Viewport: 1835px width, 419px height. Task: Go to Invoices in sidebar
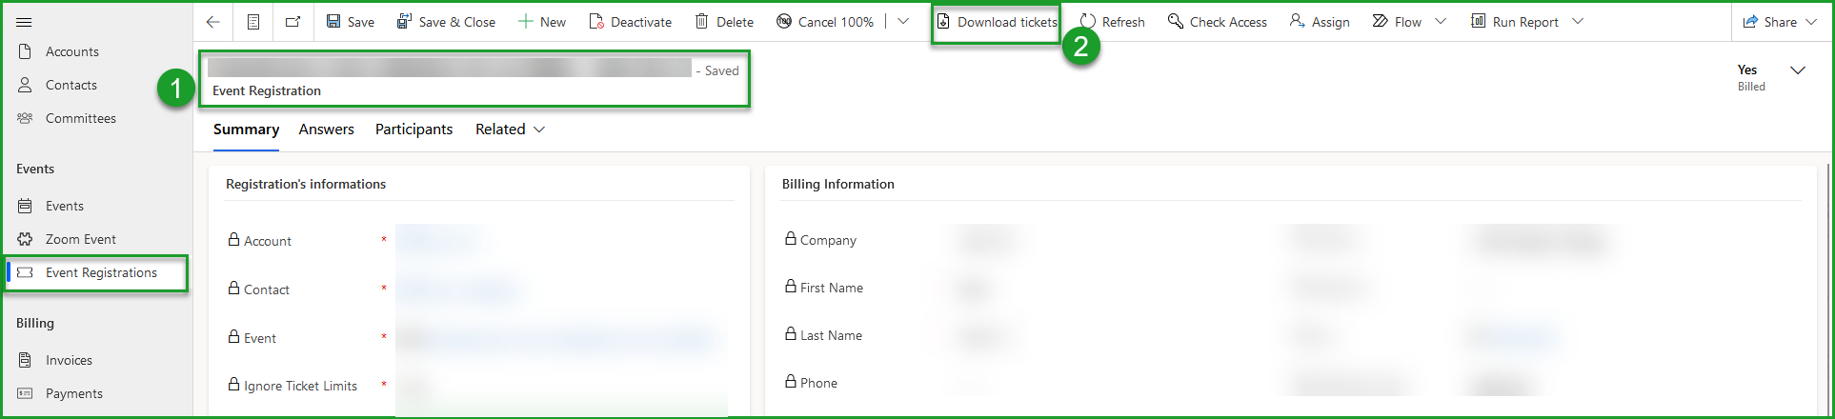click(69, 360)
